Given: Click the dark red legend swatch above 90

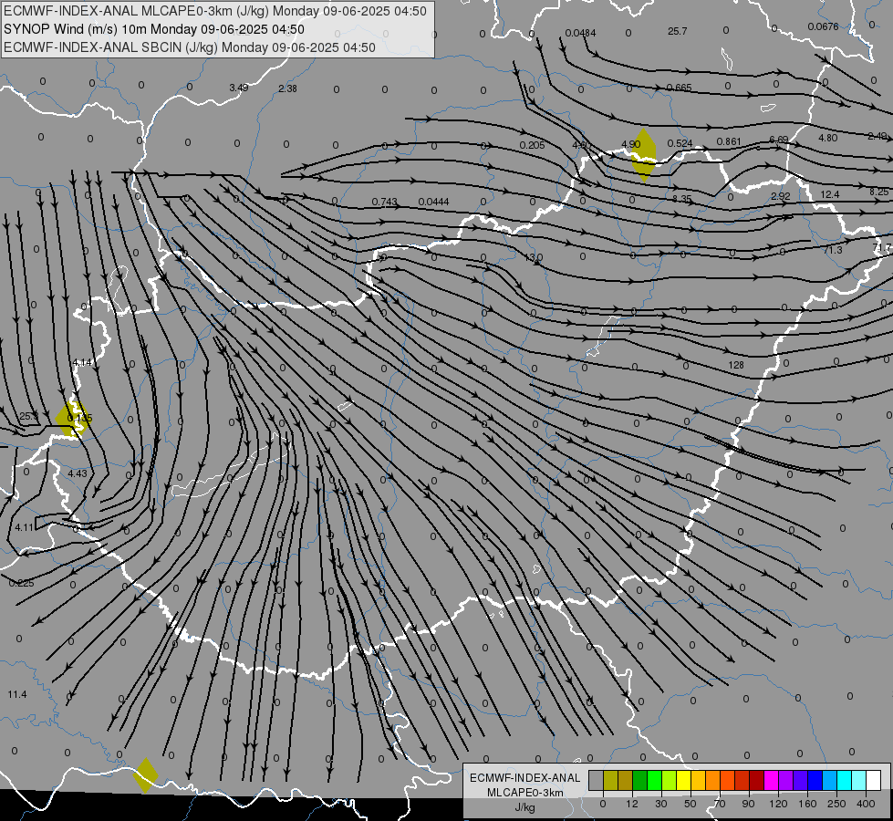Looking at the screenshot, I should pyautogui.click(x=756, y=781).
